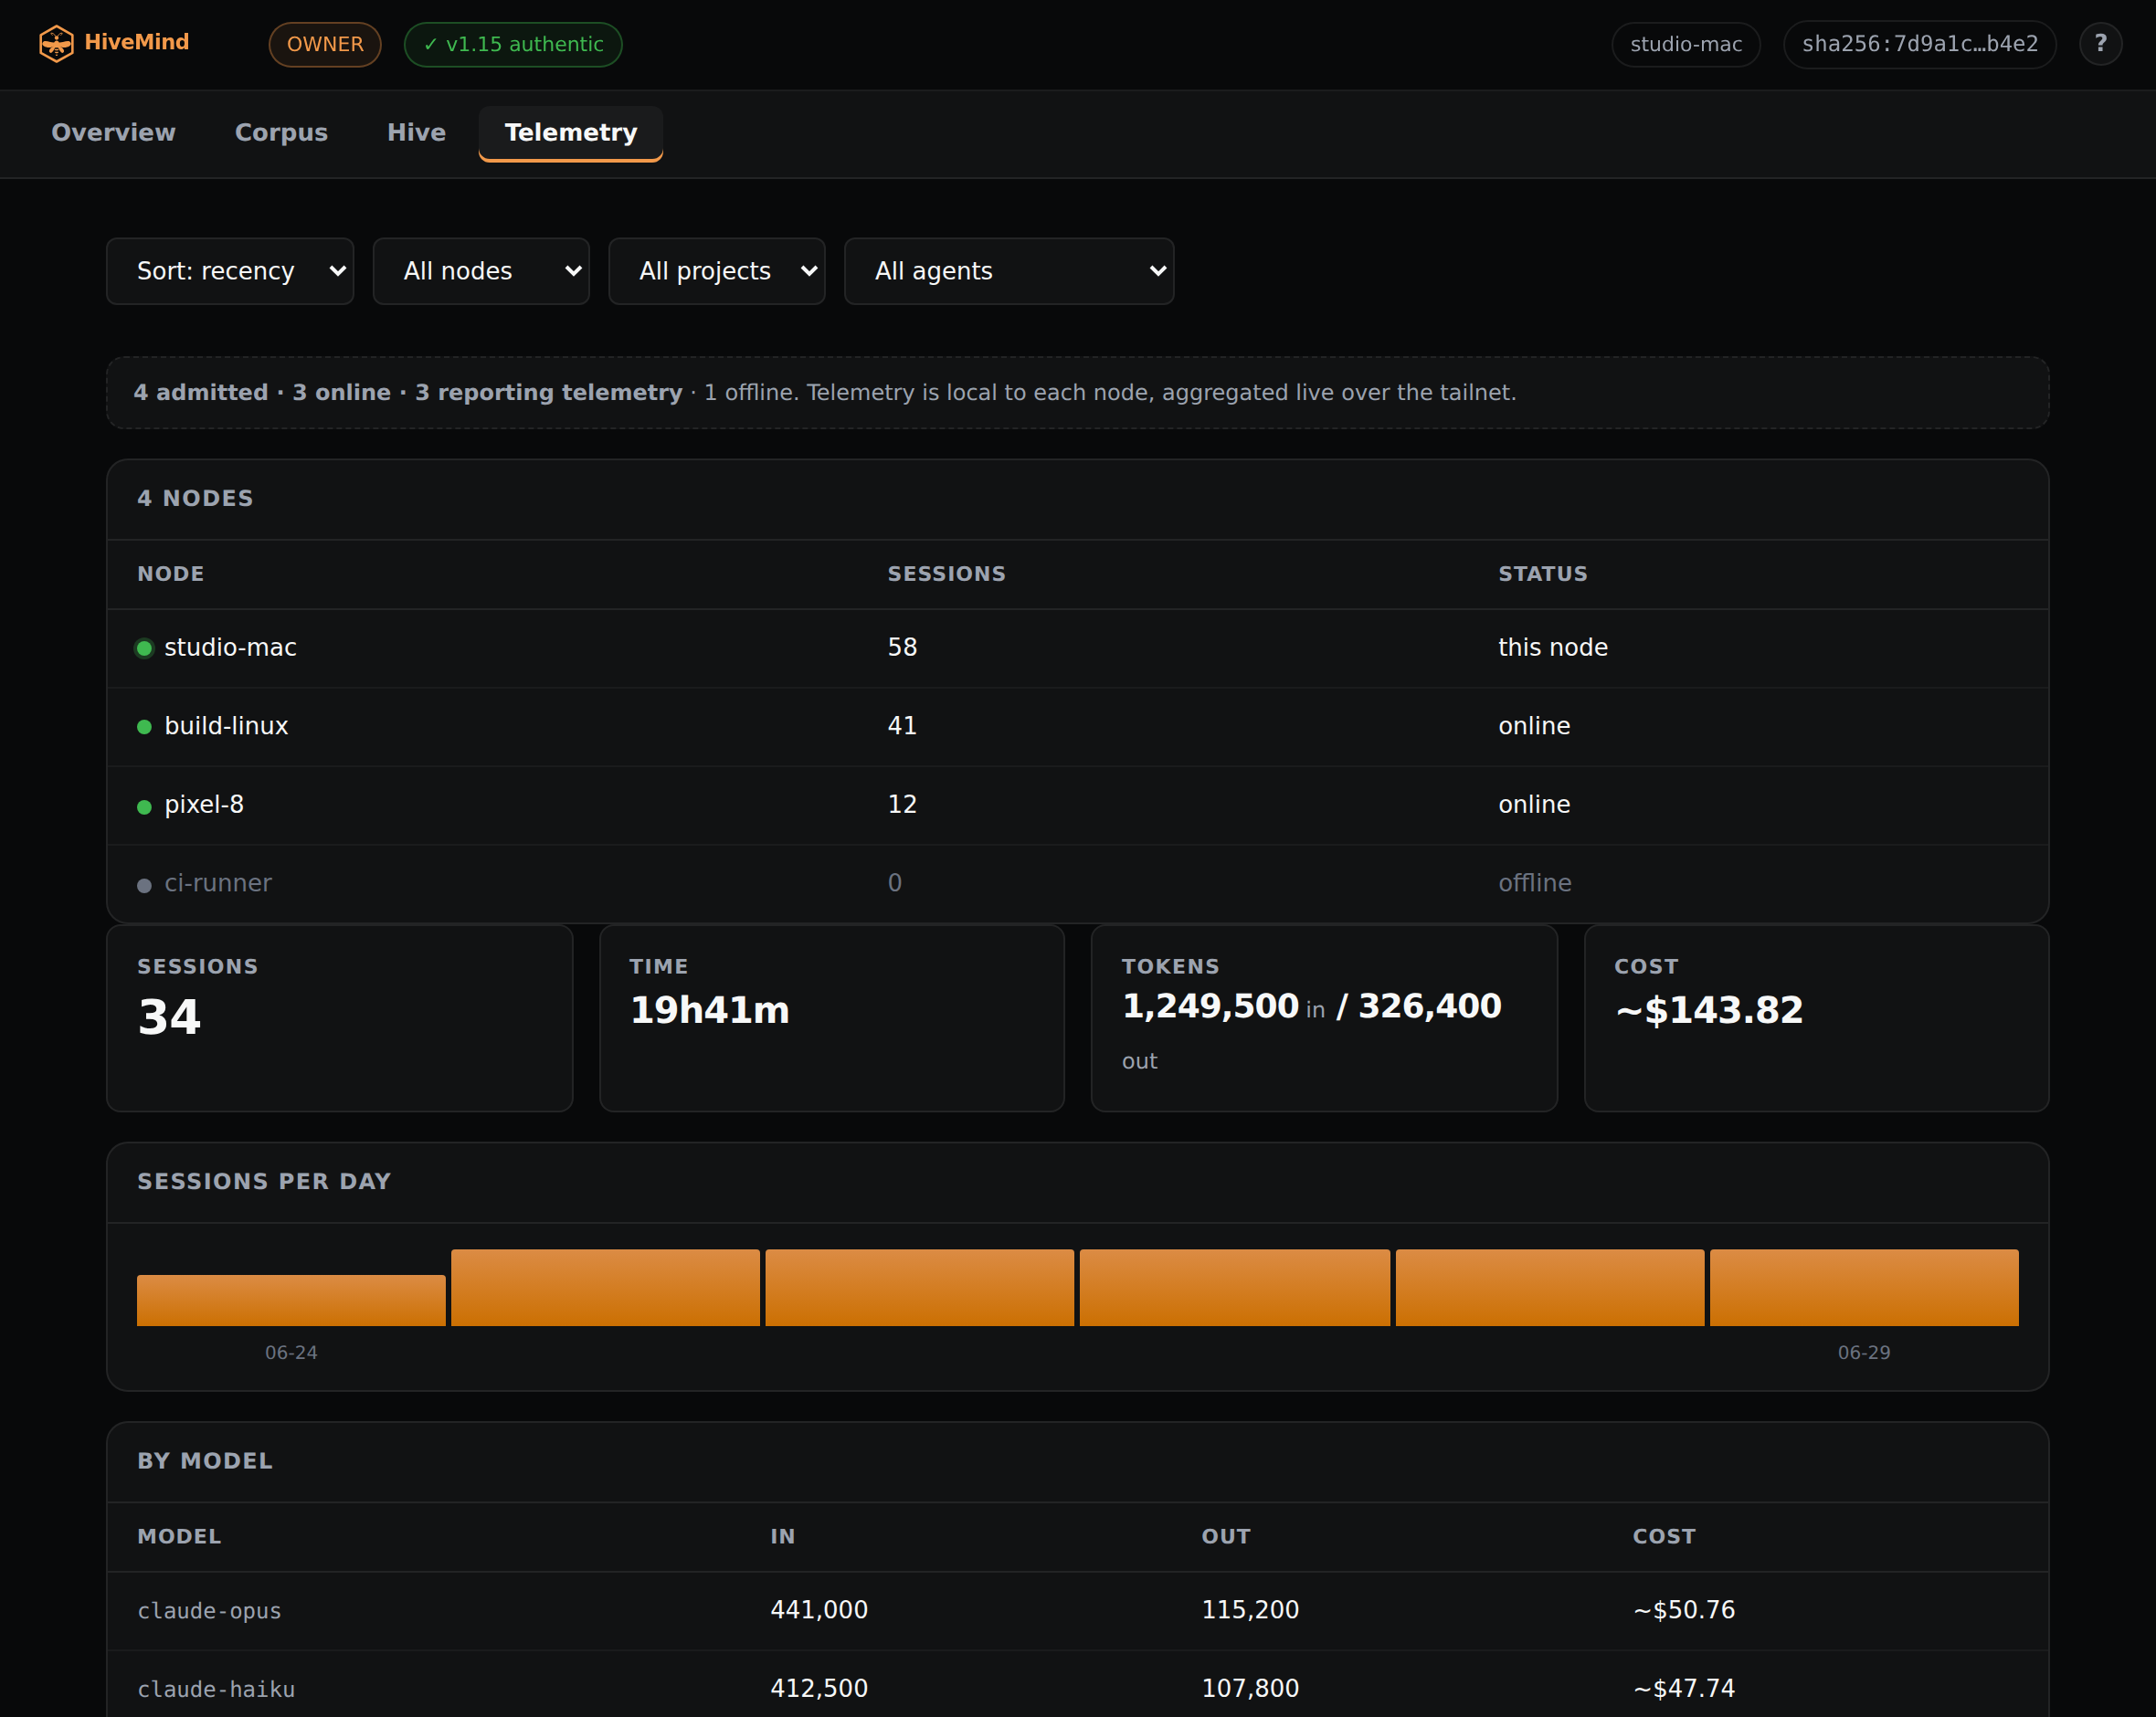2156x1717 pixels.
Task: Click the NODE column header
Action: click(x=171, y=574)
